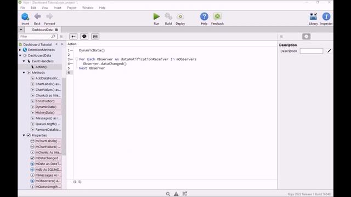Click the Insert toolbar icon
Image resolution: width=351 pixels, height=197 pixels.
[x=25, y=16]
